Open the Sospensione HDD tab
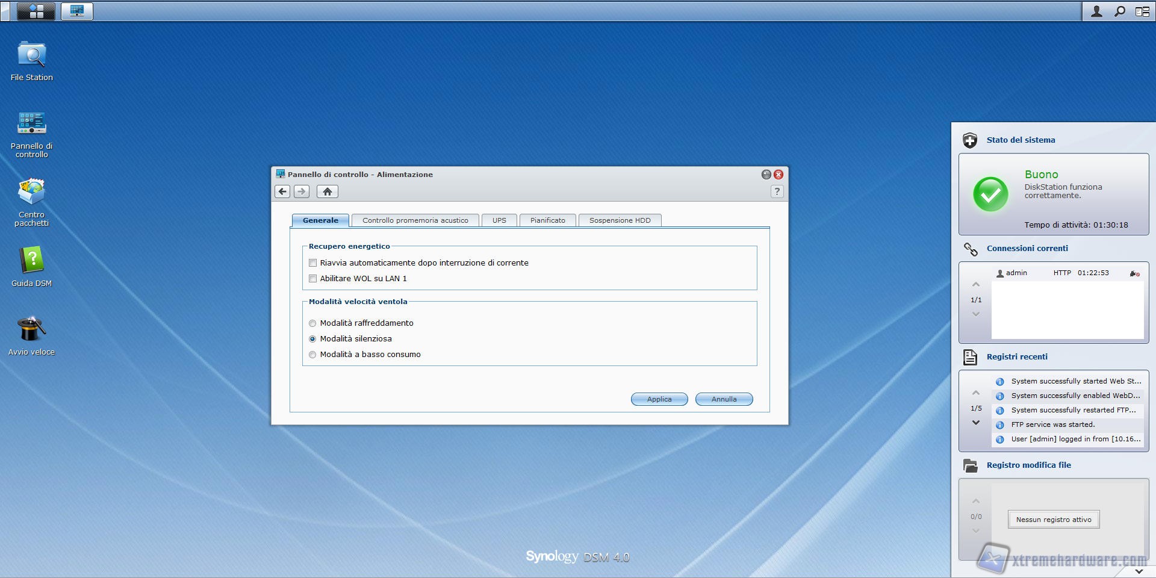1156x578 pixels. 620,220
